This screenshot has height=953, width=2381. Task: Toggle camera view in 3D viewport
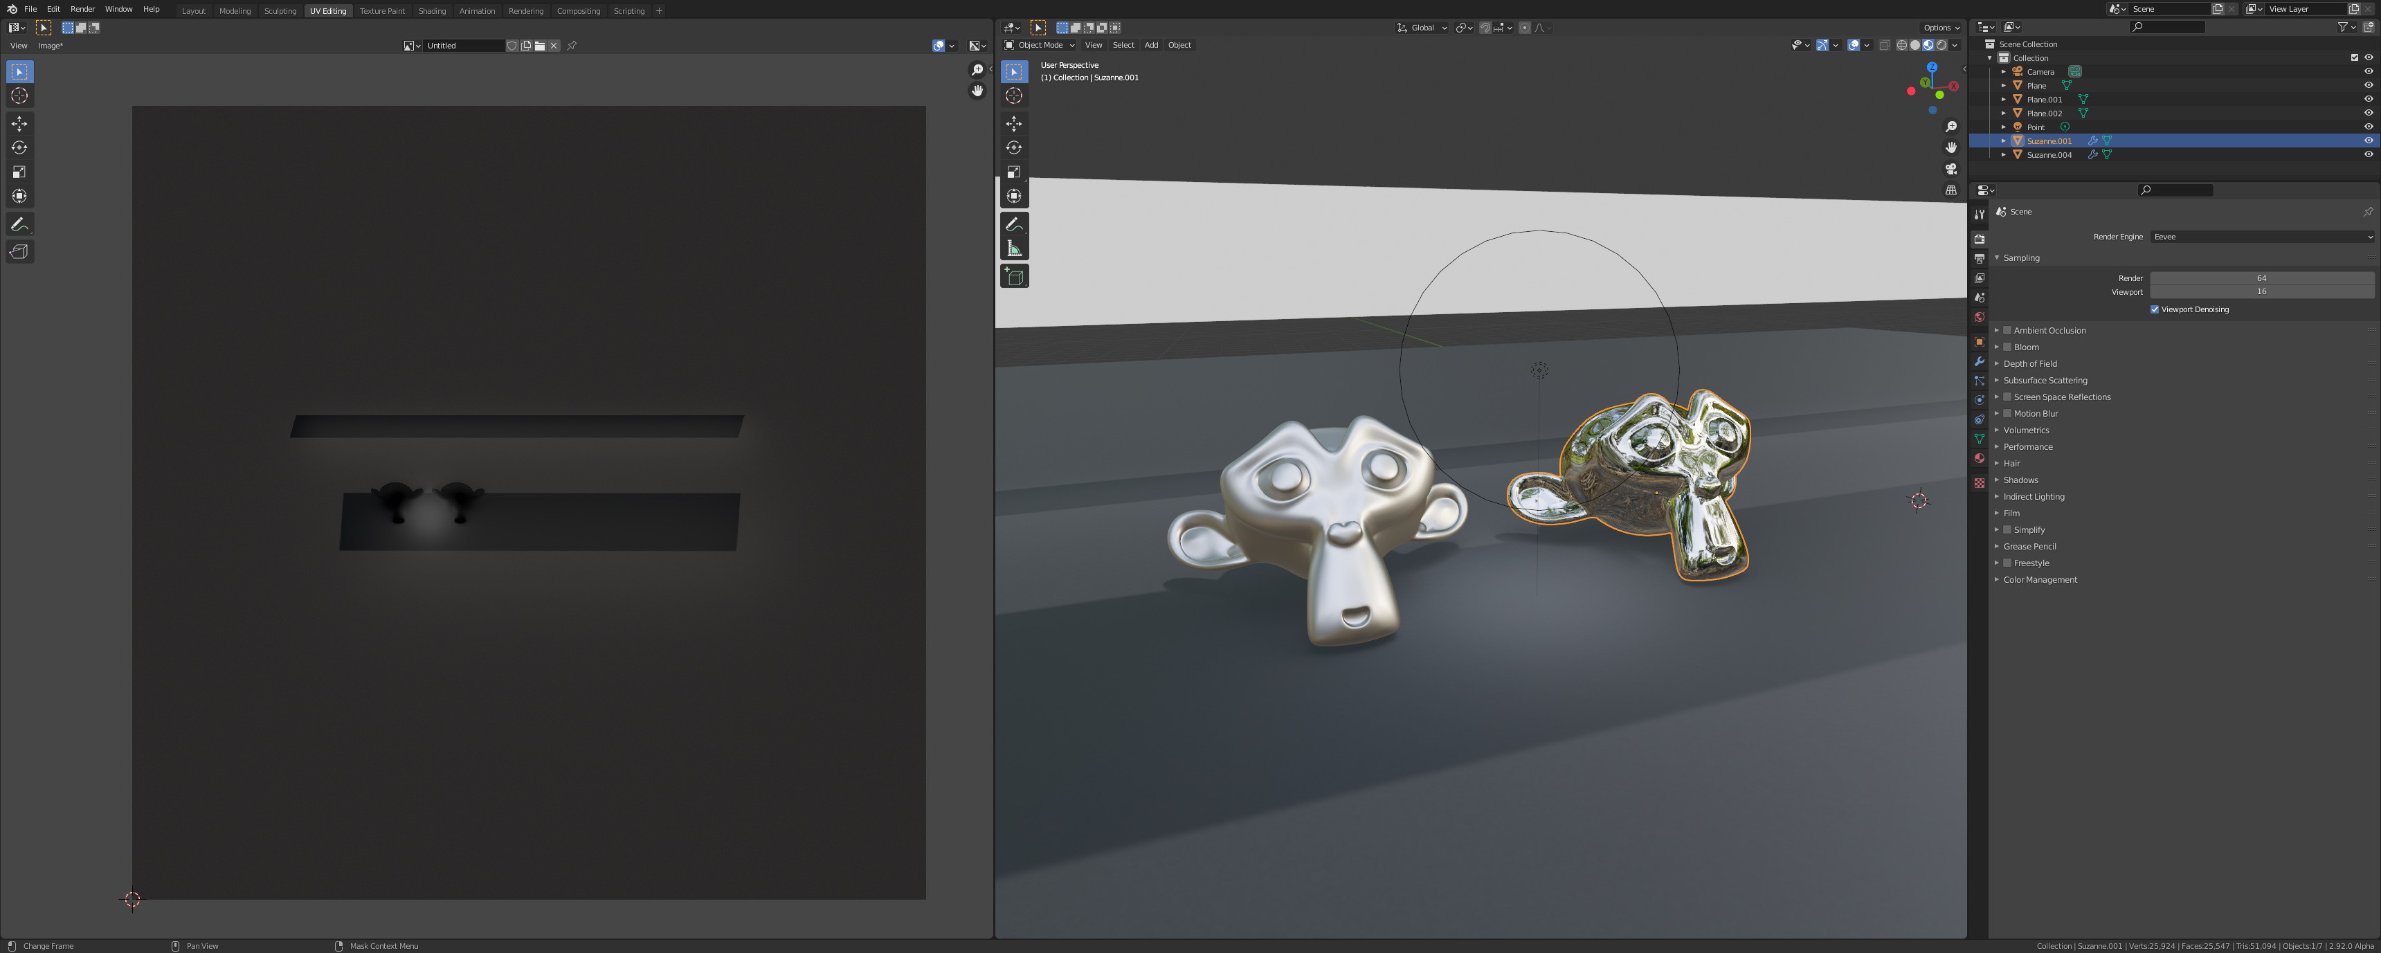tap(1951, 169)
